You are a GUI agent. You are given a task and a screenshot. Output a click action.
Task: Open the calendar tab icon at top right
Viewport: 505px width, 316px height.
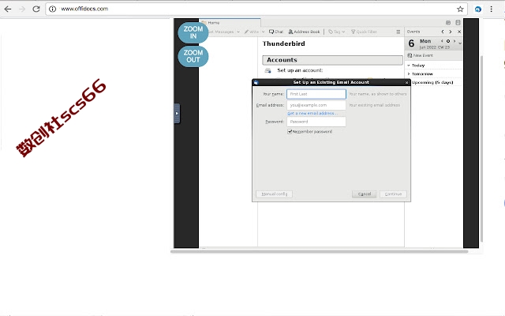tap(448, 23)
